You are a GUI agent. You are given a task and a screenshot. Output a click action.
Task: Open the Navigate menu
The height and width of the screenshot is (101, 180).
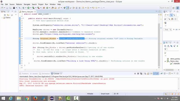pos(27,4)
